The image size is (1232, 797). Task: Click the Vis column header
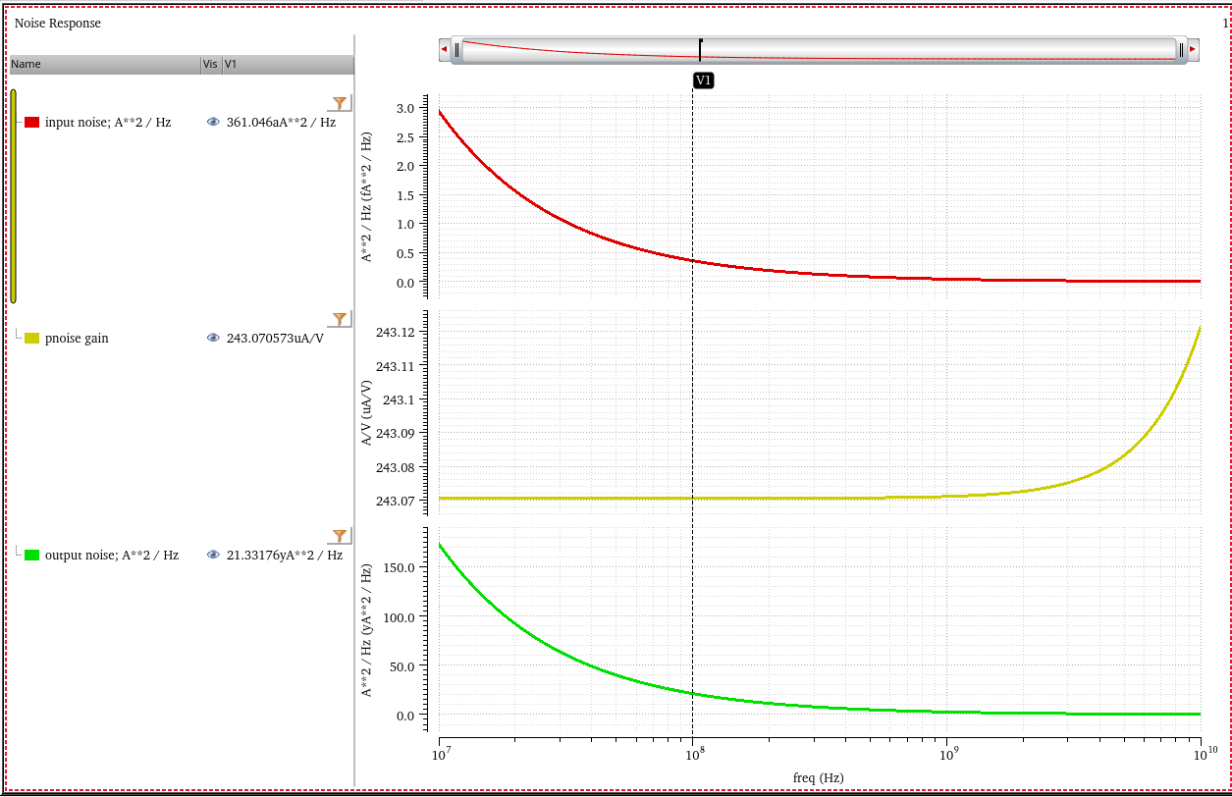(210, 65)
